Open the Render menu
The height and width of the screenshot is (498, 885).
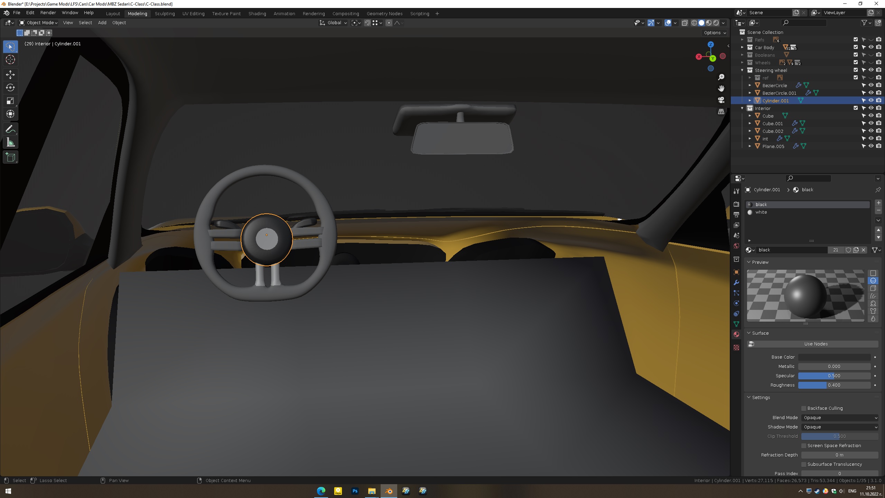click(x=48, y=12)
